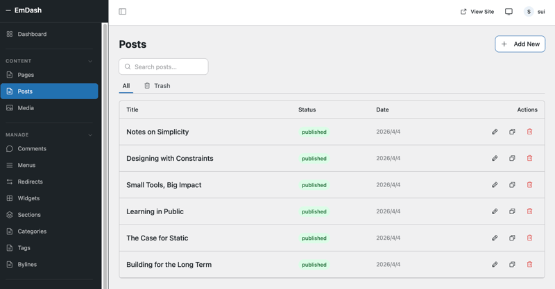Delete the Small Tools, Big Impact post

[529, 185]
